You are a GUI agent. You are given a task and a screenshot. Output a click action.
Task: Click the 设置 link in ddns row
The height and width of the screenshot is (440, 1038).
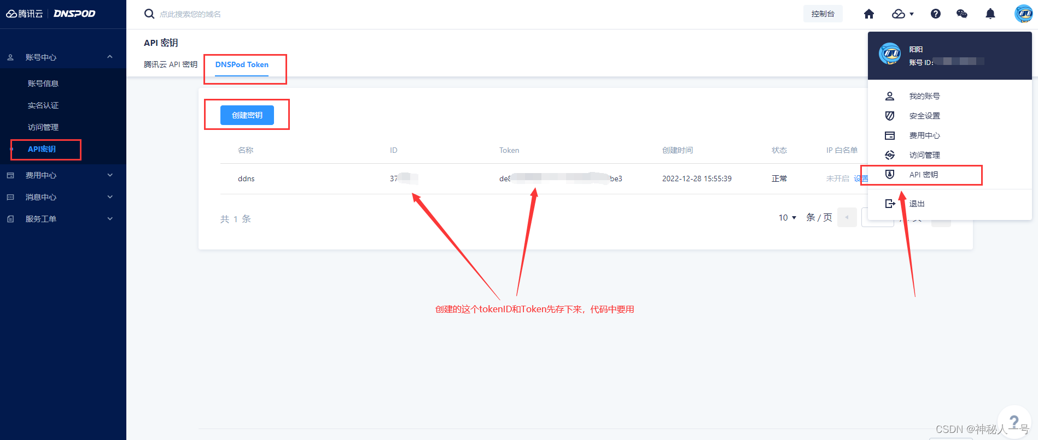(x=861, y=179)
